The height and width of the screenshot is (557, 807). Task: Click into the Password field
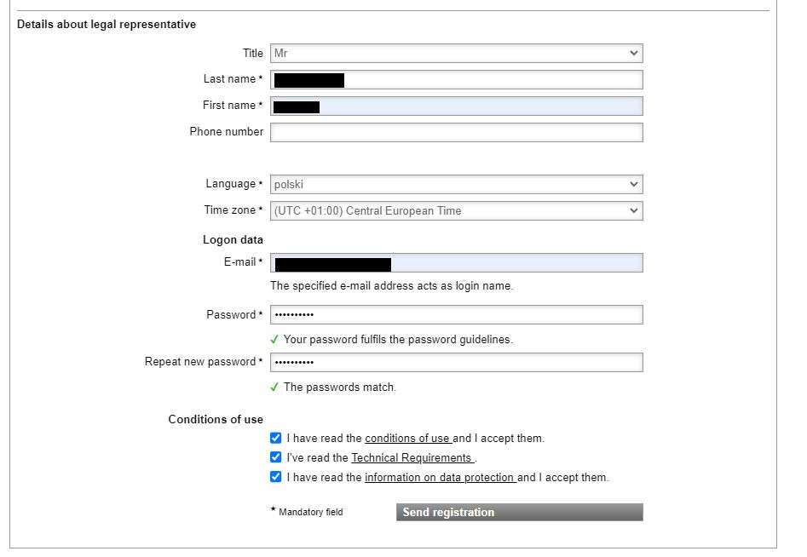click(456, 315)
